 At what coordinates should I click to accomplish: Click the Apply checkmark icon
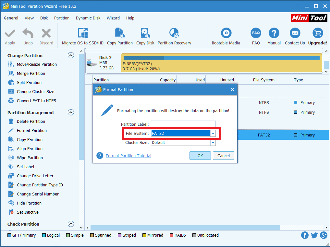point(10,33)
